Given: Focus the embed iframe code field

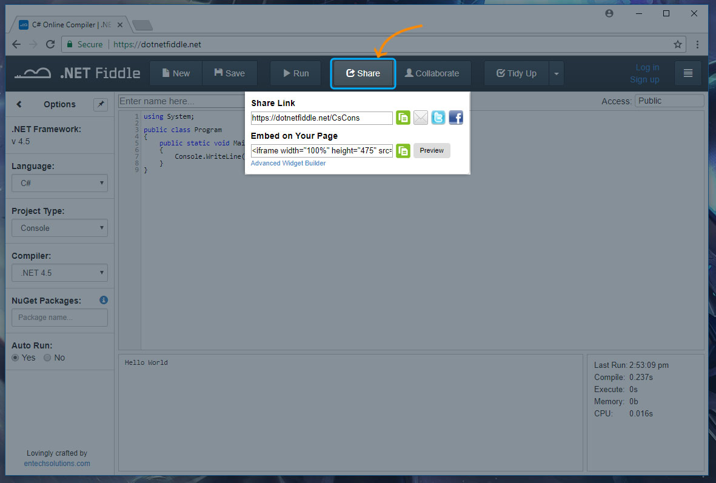Looking at the screenshot, I should pos(321,151).
